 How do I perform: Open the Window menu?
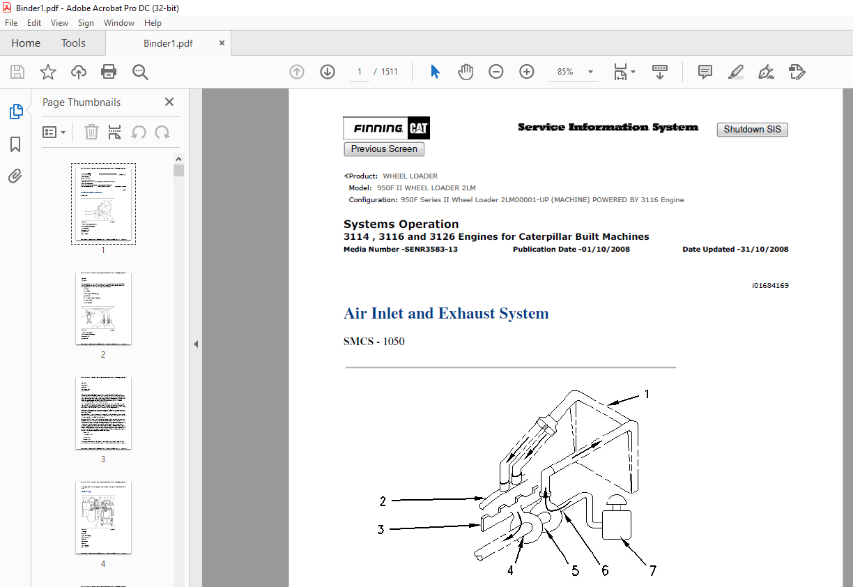pos(119,23)
